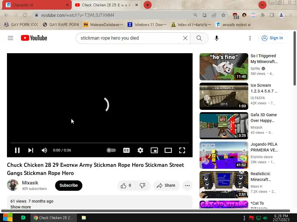
Task: Toggle the browser side panel
Action: (272, 15)
